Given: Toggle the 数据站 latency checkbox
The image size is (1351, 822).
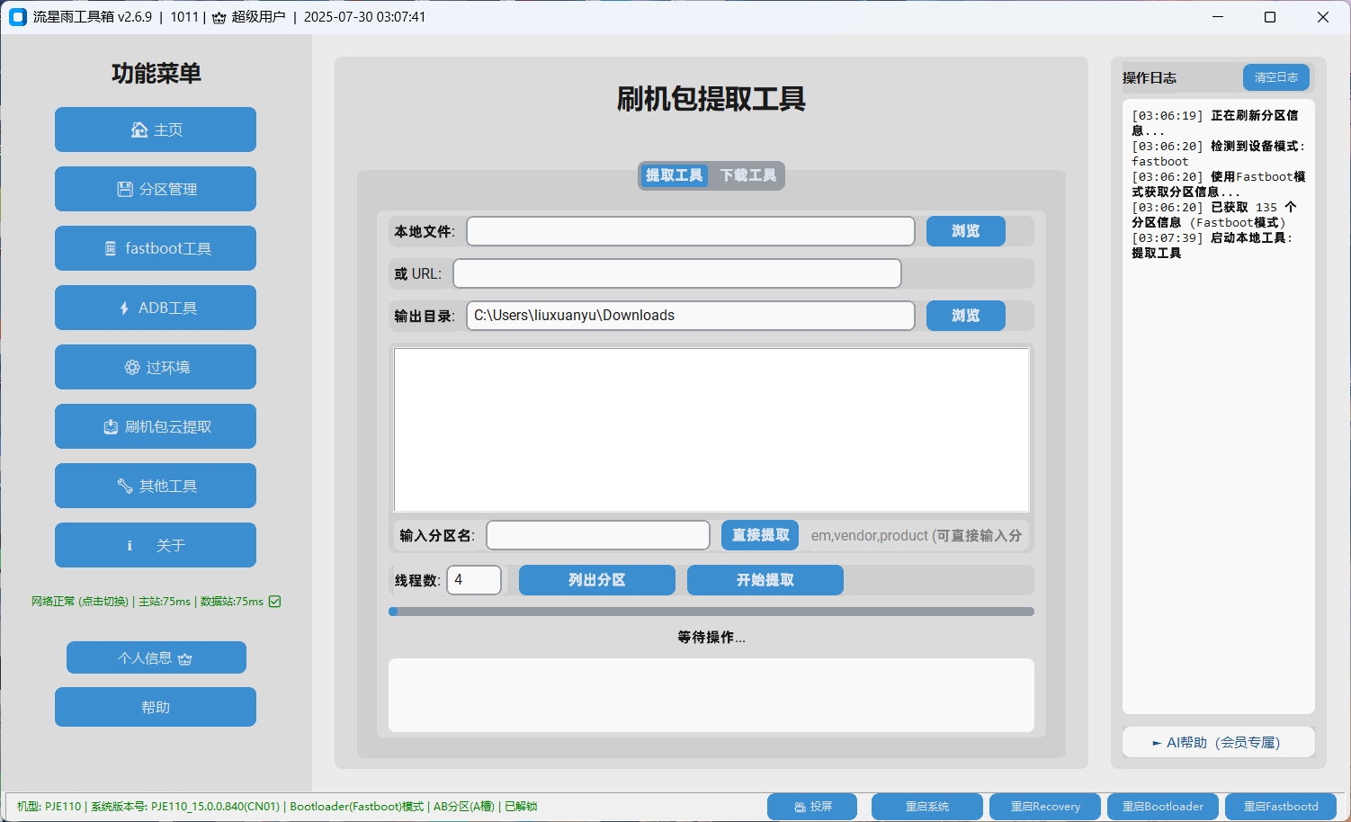Looking at the screenshot, I should point(274,601).
